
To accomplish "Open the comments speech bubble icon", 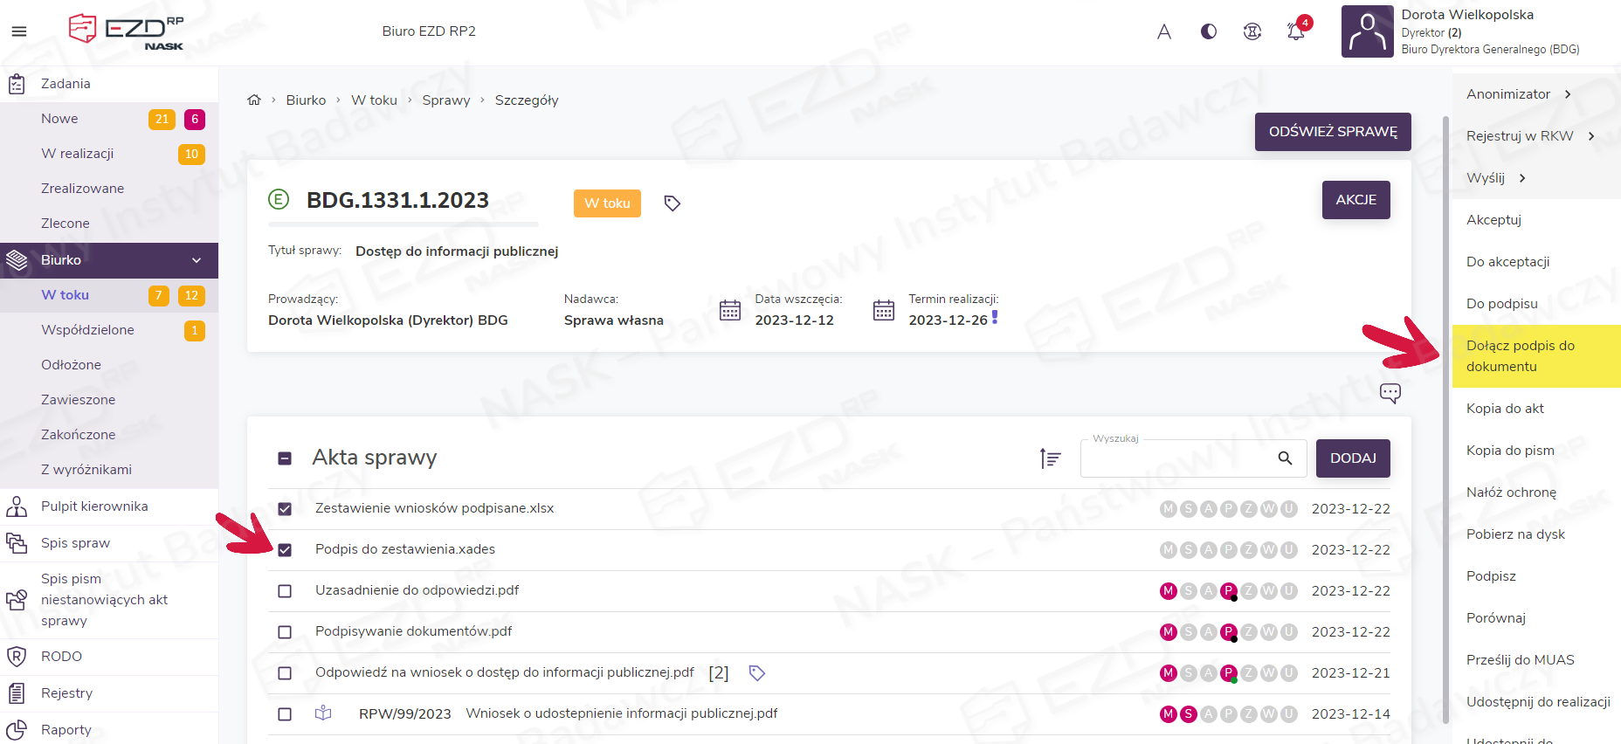I will (x=1390, y=393).
